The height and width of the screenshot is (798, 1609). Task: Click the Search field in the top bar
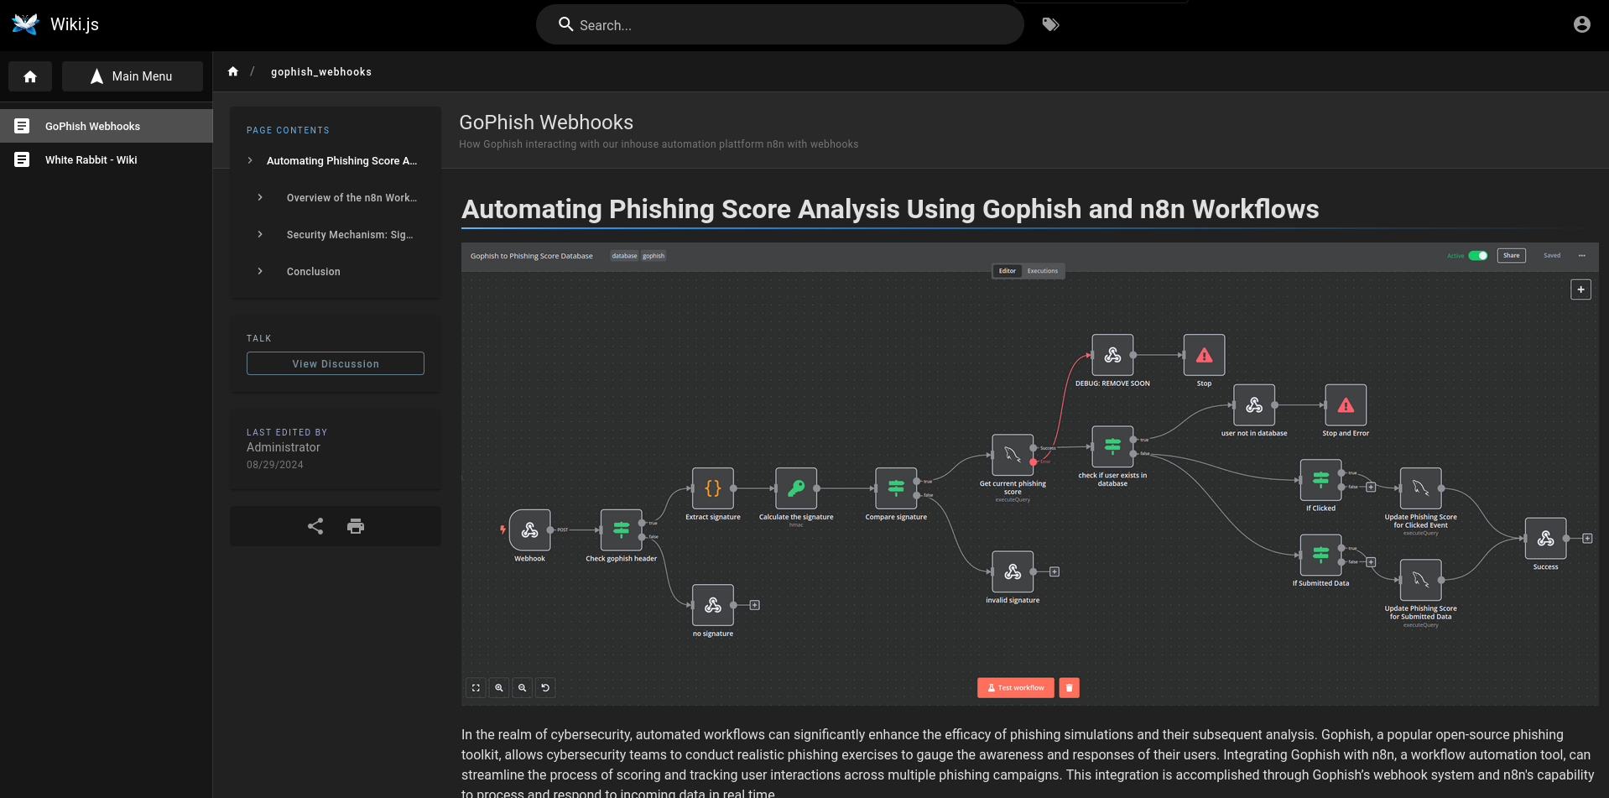point(779,24)
